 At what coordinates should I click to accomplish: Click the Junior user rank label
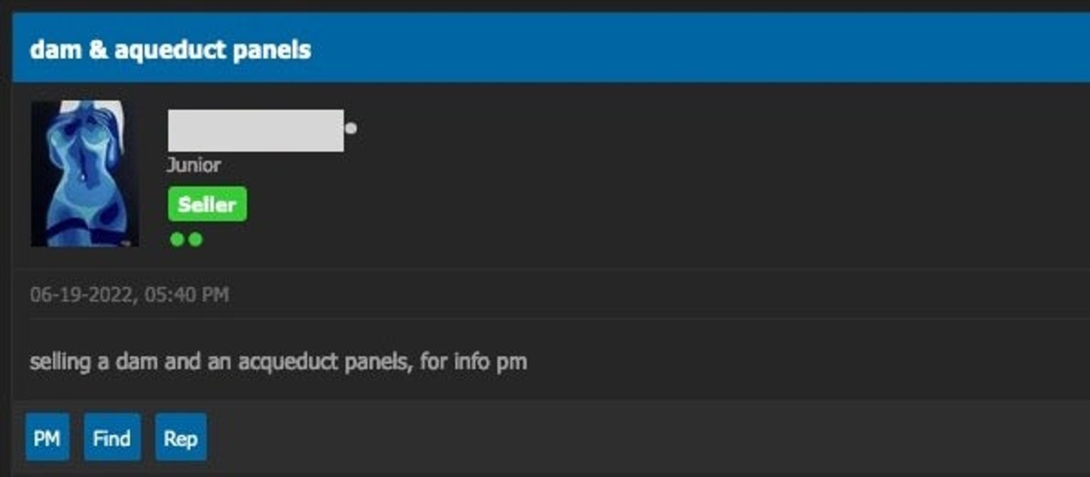pos(194,165)
